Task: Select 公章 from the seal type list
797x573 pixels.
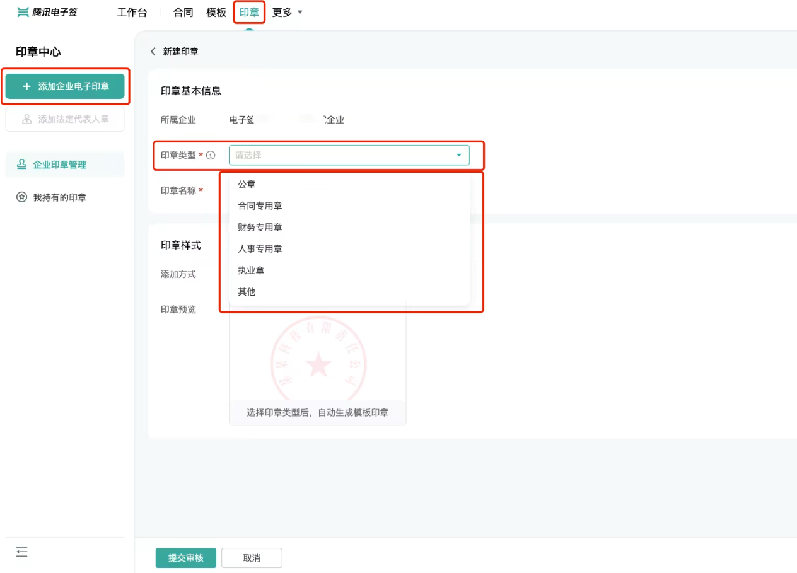Action: (247, 184)
